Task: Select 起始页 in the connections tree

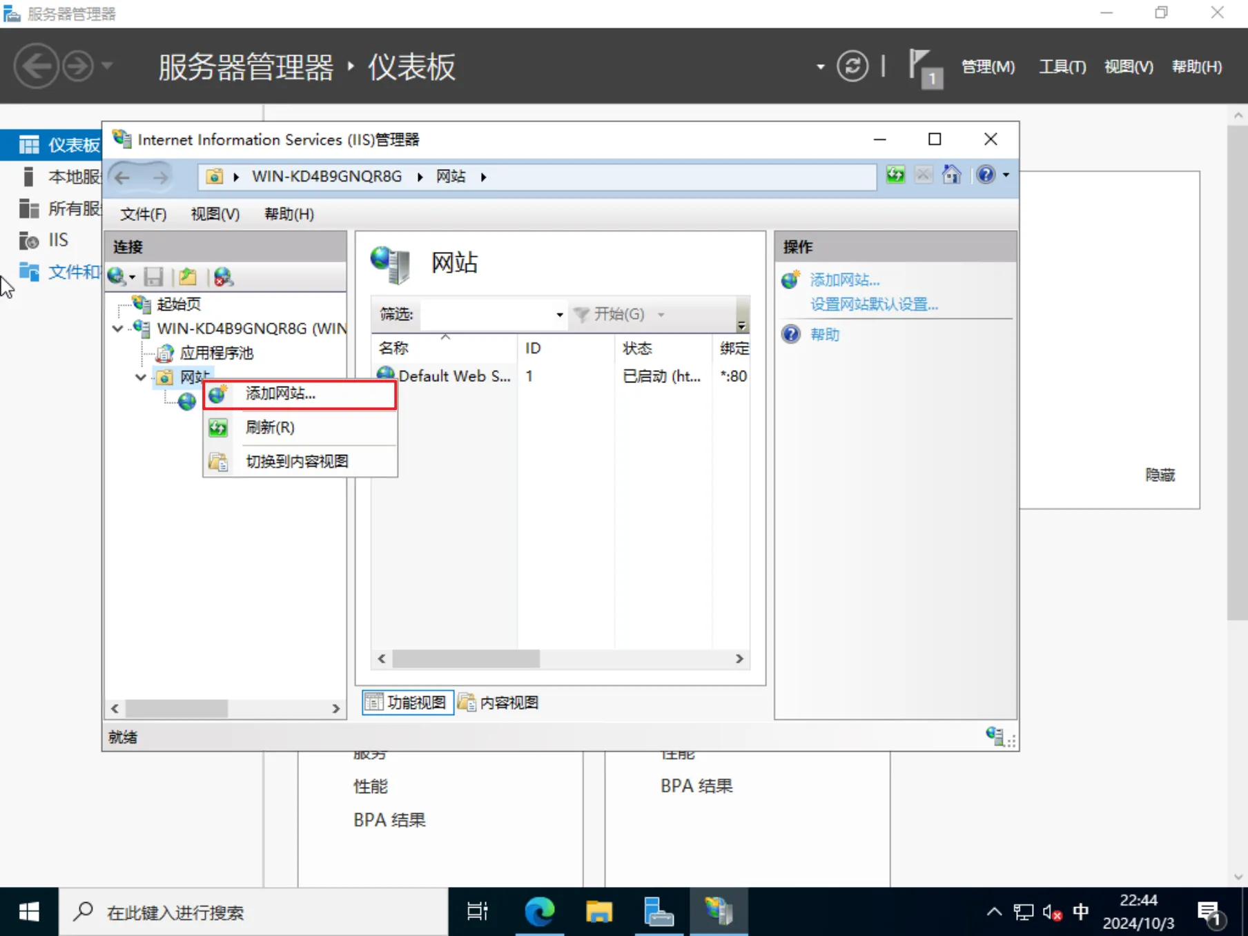Action: (x=179, y=304)
